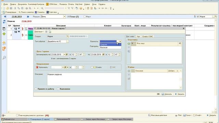Open the Save dropdown at bottom
Screen dimensions: 219x123
(187, 115)
